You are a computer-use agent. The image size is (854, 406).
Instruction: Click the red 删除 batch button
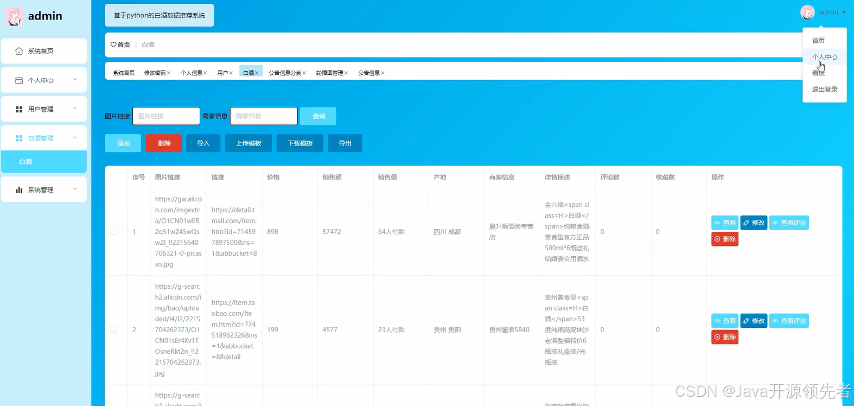[164, 143]
